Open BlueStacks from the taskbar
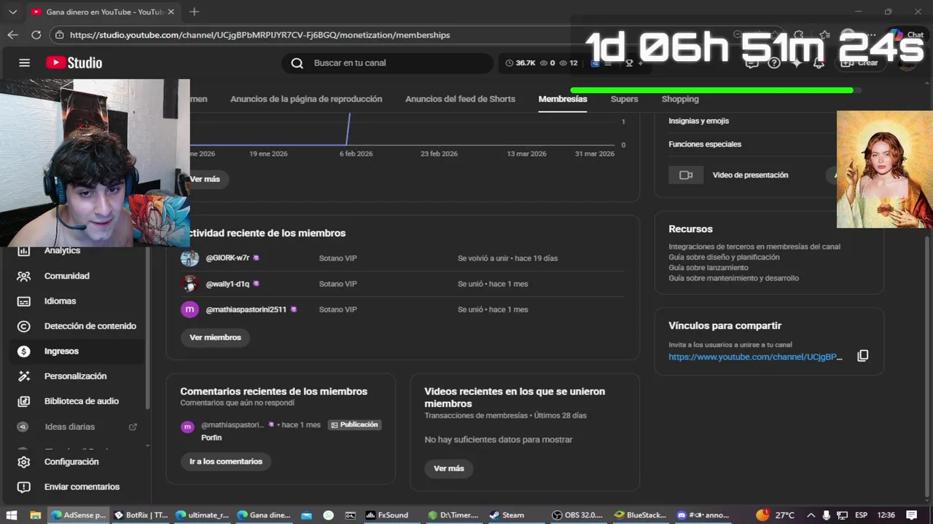The height and width of the screenshot is (524, 933). (640, 515)
